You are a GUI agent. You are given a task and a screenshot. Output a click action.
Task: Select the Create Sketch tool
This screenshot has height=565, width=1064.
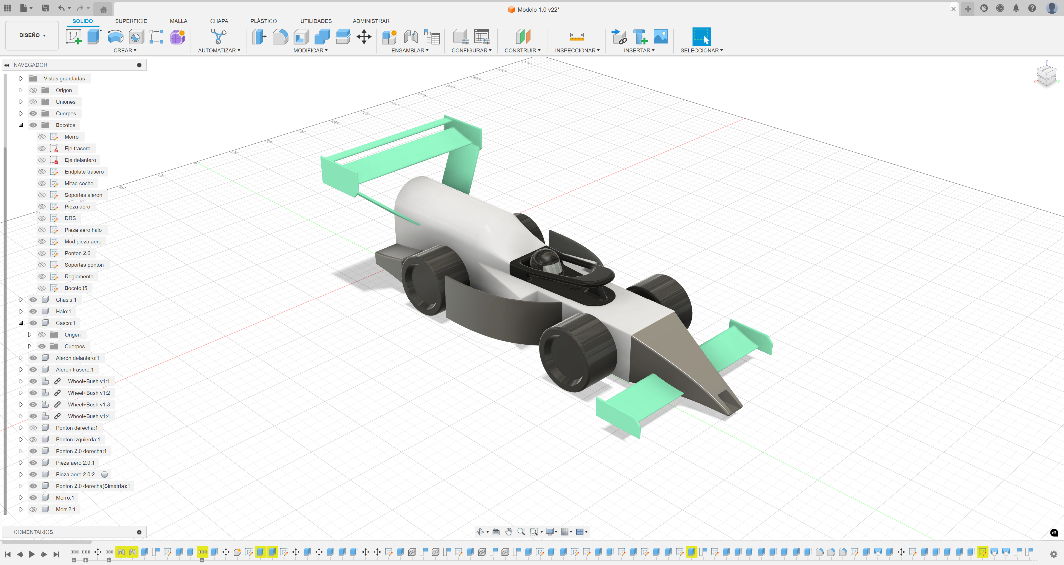(x=74, y=36)
